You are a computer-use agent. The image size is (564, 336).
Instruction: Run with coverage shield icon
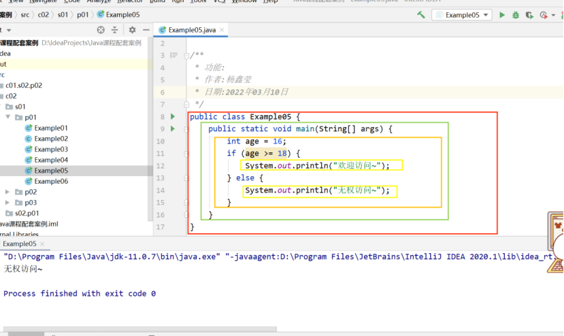tap(529, 15)
